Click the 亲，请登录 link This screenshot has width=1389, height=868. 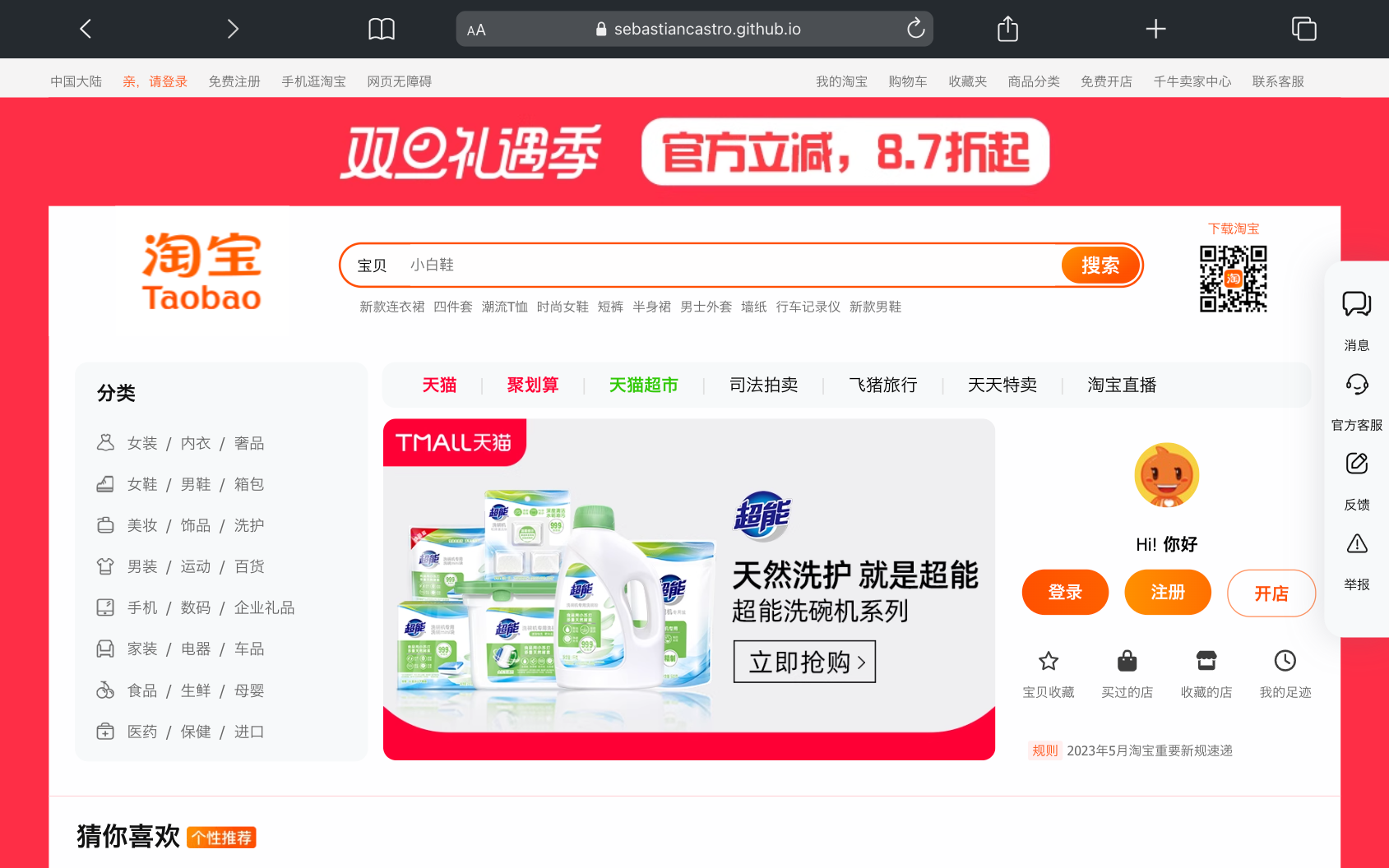coord(155,81)
